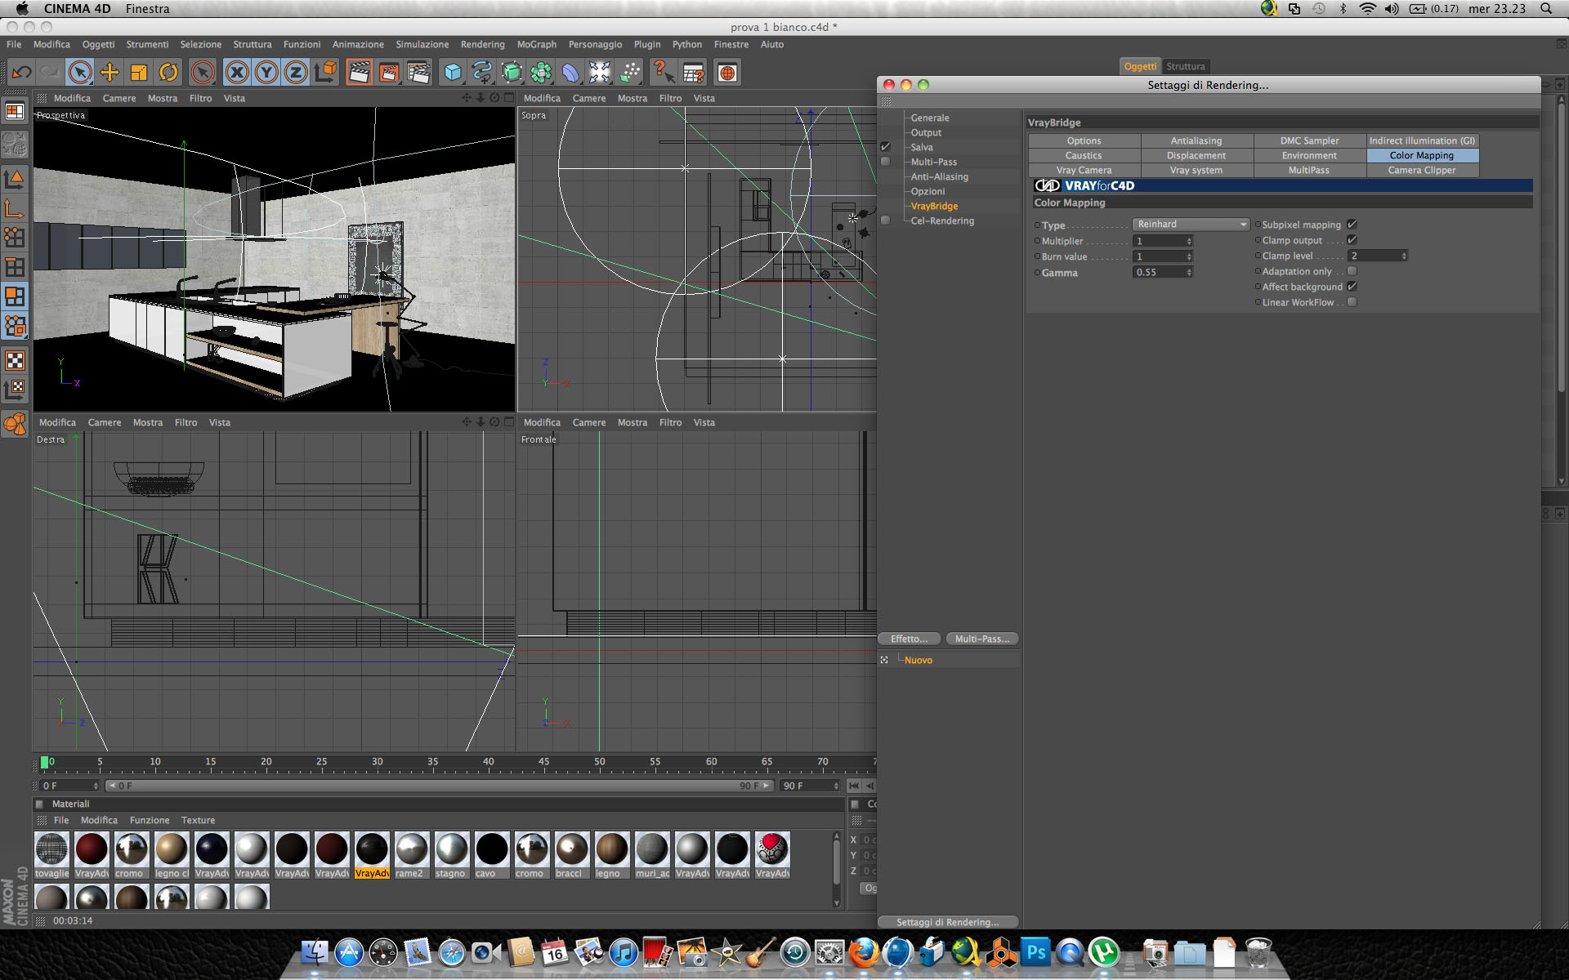Select the Move tool
Screen dimensions: 1569x980
click(109, 73)
